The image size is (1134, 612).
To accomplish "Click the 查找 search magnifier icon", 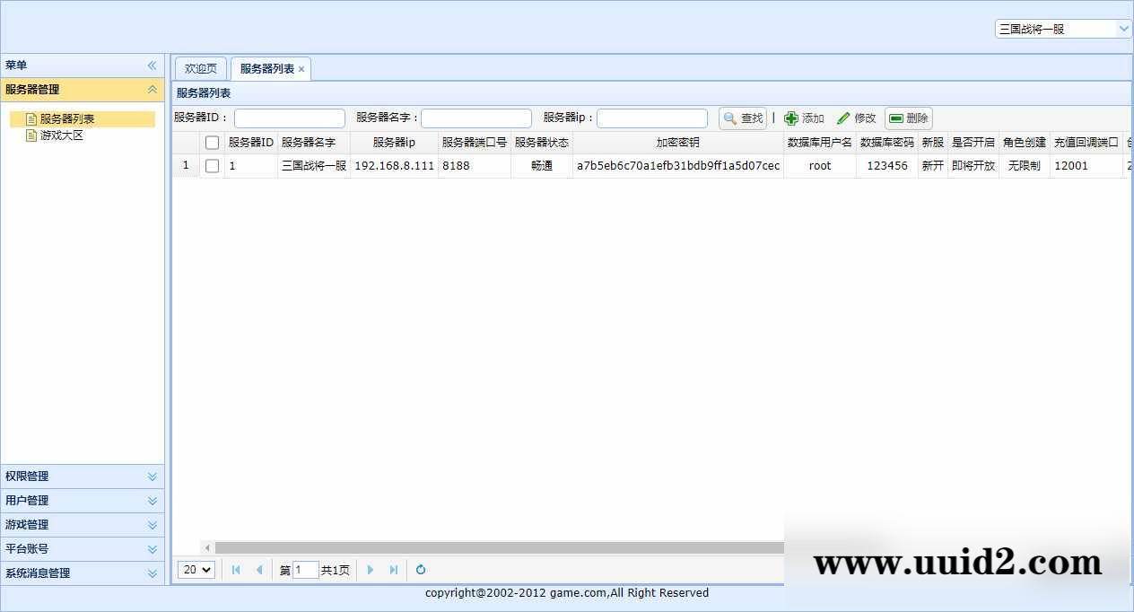I will [730, 118].
